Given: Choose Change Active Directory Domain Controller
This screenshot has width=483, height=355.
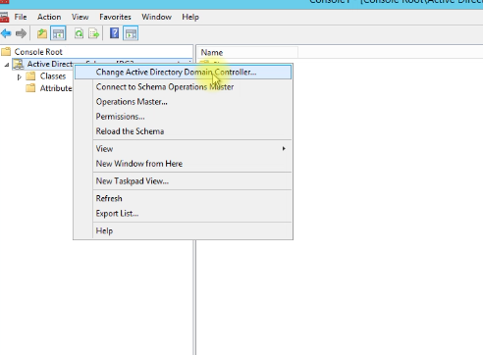Looking at the screenshot, I should [183, 73].
